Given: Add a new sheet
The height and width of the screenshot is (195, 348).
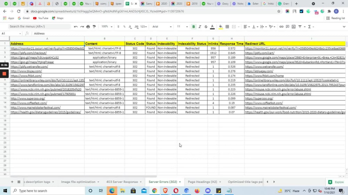Looking at the screenshot, I should click(x=12, y=182).
